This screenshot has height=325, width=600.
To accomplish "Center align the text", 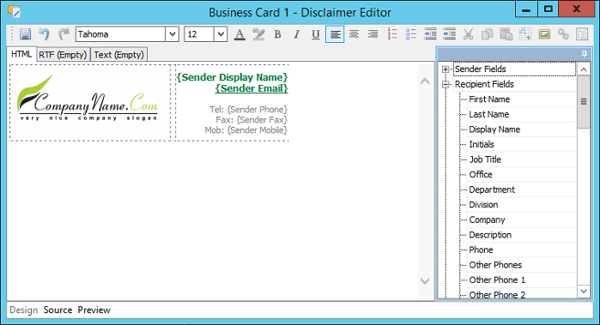I will [x=354, y=34].
